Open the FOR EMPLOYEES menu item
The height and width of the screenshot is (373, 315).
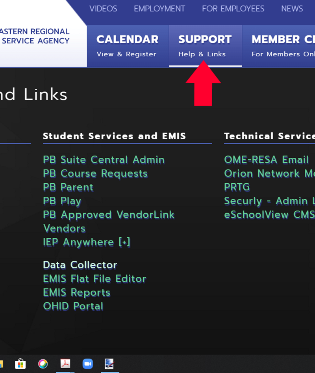233,9
